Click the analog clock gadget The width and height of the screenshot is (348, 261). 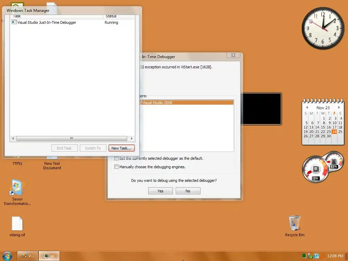point(323,28)
